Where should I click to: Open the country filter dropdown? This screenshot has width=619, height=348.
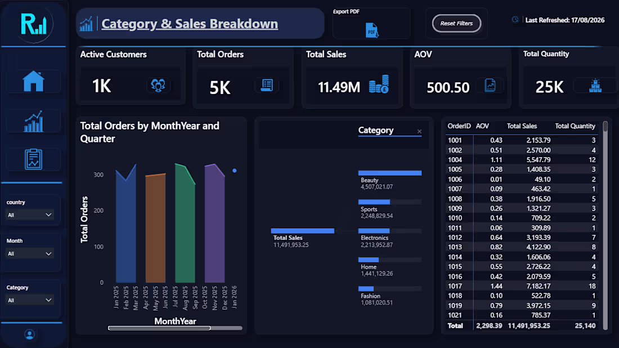coord(30,215)
